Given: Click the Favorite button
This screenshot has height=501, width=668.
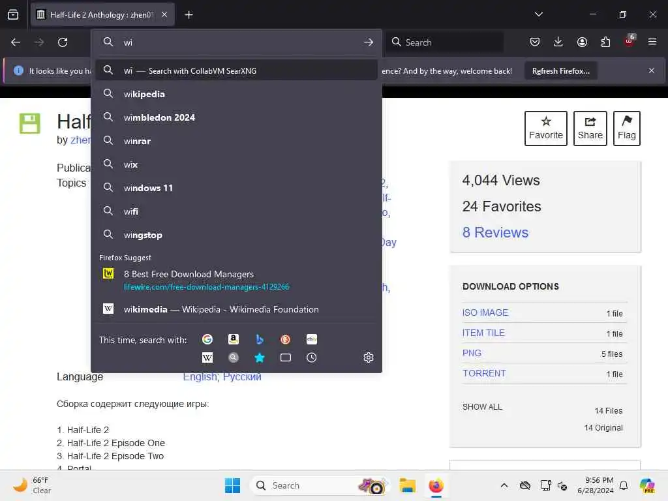Looking at the screenshot, I should pos(546,129).
